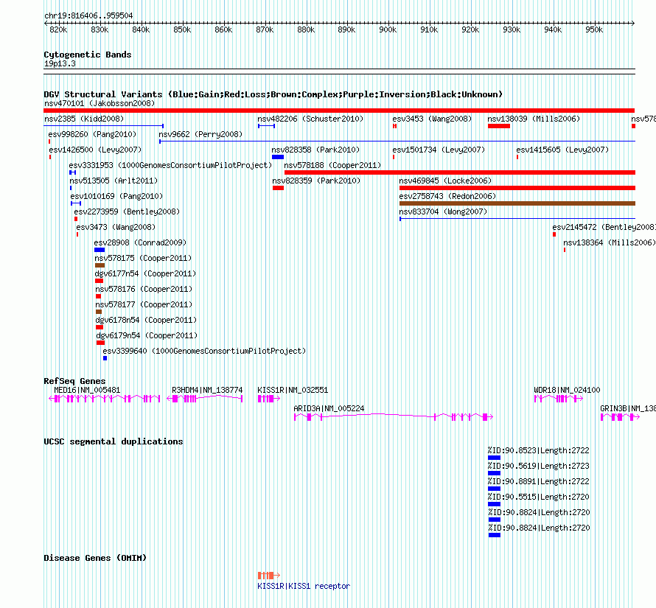Click esv2758743 (Redon2006) brown complex bar

[x=517, y=203]
